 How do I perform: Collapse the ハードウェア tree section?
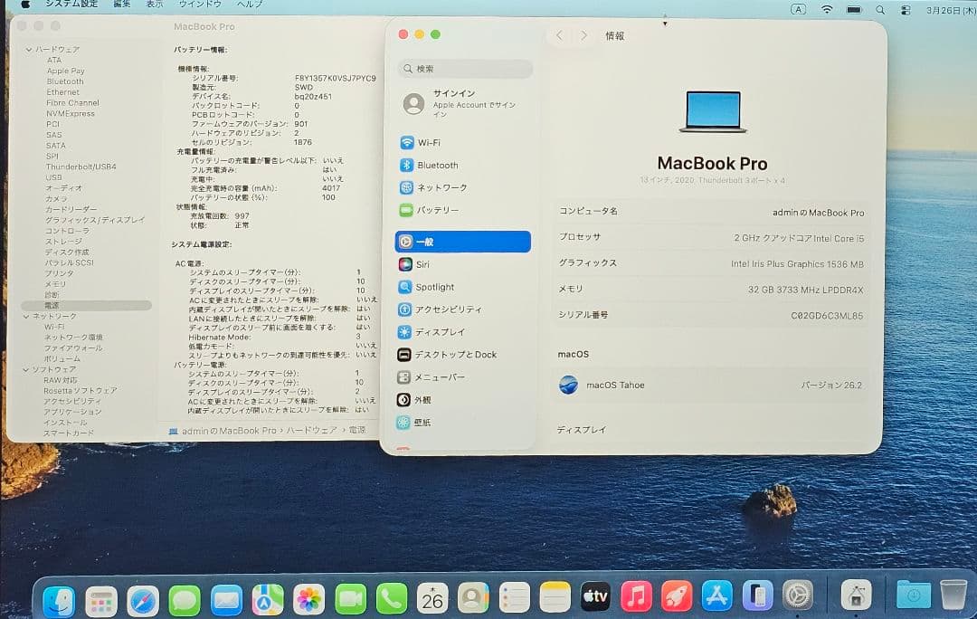(x=29, y=49)
